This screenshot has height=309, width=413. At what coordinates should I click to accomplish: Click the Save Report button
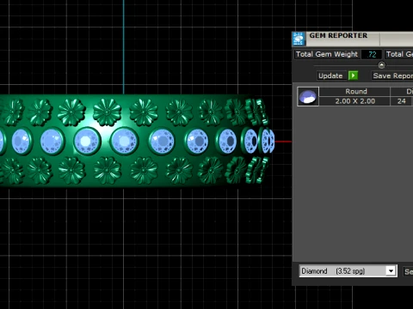(x=392, y=76)
